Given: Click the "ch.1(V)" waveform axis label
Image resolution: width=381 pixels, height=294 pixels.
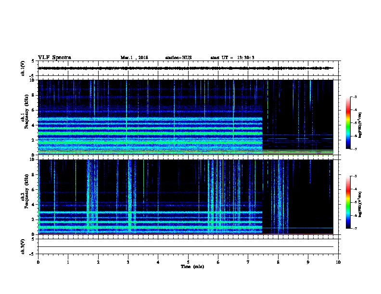Looking at the screenshot, I should pos(23,68).
